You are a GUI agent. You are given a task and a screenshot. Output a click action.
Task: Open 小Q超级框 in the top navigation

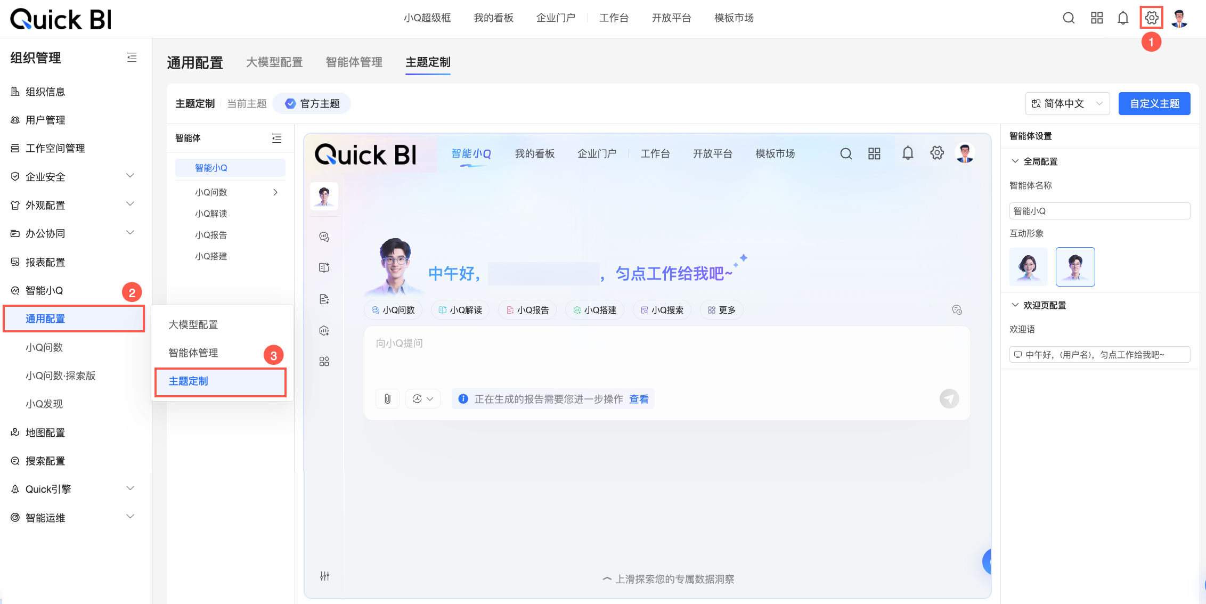point(427,18)
